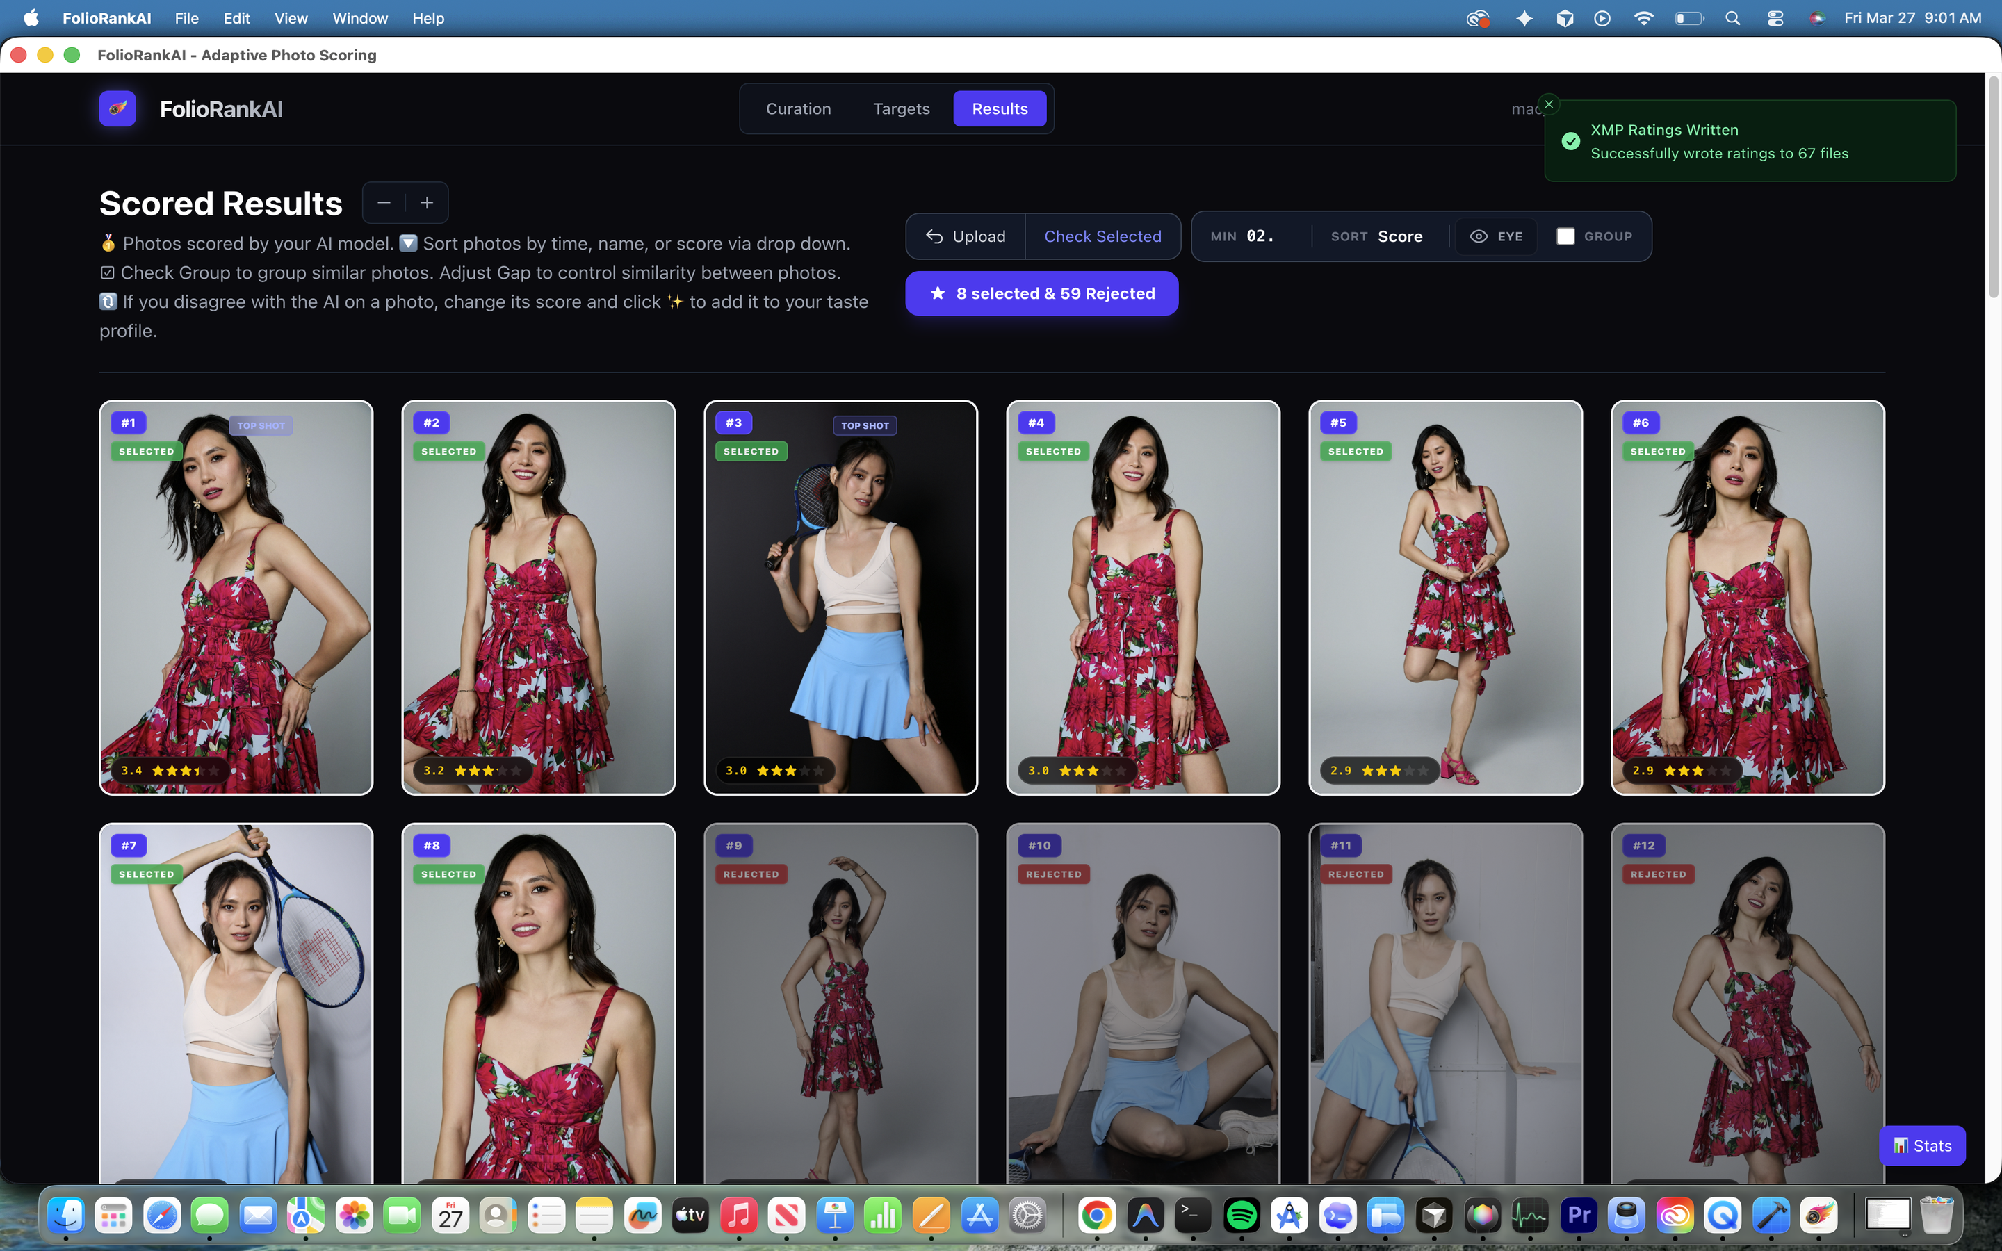The width and height of the screenshot is (2002, 1251).
Task: Toggle SELECTED badge on photo #7
Action: [x=147, y=874]
